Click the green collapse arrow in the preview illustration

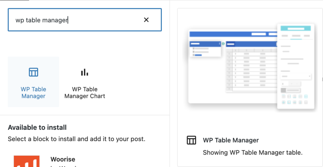point(223,44)
